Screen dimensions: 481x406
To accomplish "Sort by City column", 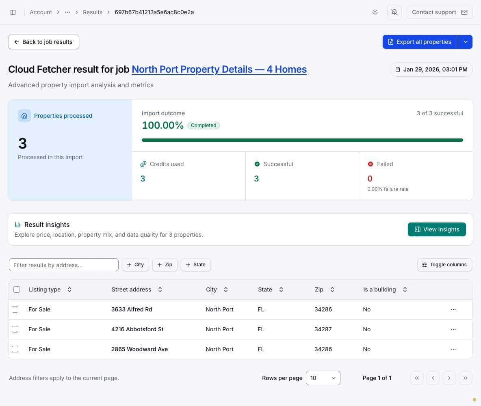I will (217, 289).
